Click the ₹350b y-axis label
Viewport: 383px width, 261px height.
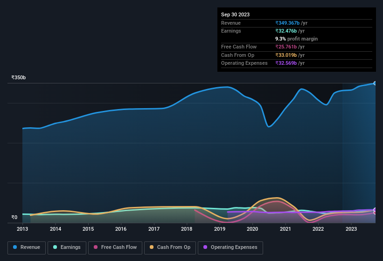(18, 77)
